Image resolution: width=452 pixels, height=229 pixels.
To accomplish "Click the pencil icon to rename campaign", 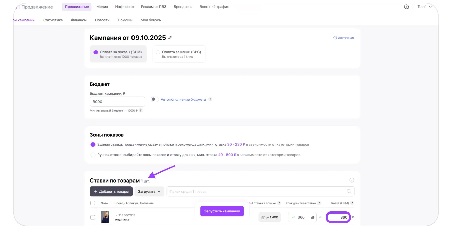I will pyautogui.click(x=170, y=38).
